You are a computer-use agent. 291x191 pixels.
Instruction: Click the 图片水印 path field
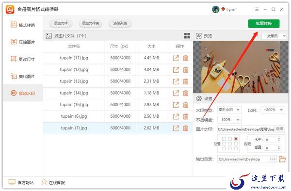coord(246,129)
